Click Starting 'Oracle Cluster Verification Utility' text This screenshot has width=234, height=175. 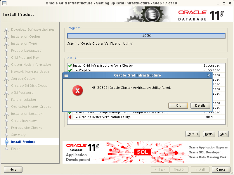[100, 44]
